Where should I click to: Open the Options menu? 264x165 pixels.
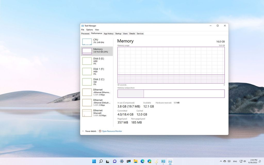coord(89,30)
